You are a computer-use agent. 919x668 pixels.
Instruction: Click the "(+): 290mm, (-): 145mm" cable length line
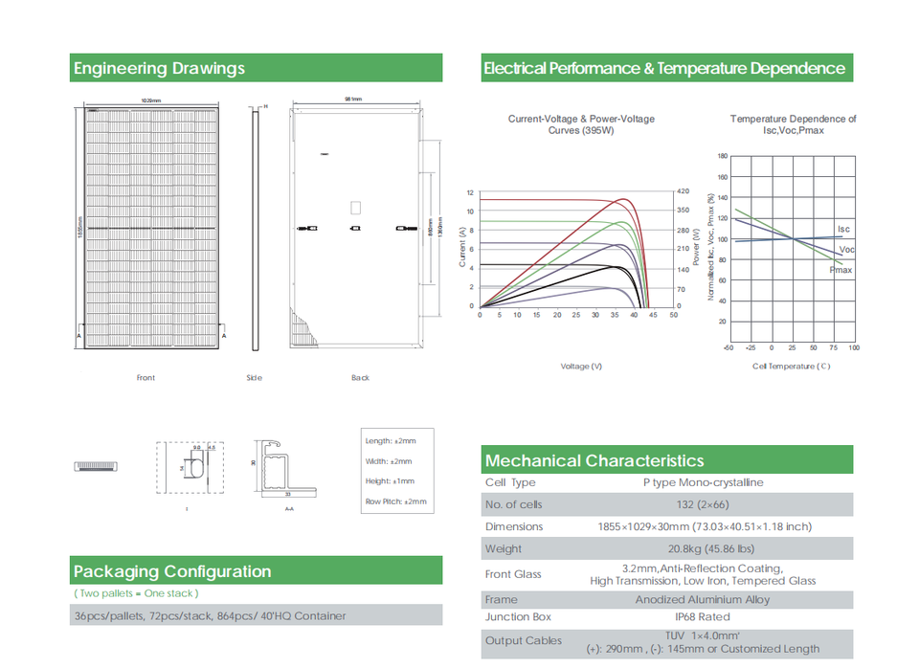pyautogui.click(x=703, y=649)
